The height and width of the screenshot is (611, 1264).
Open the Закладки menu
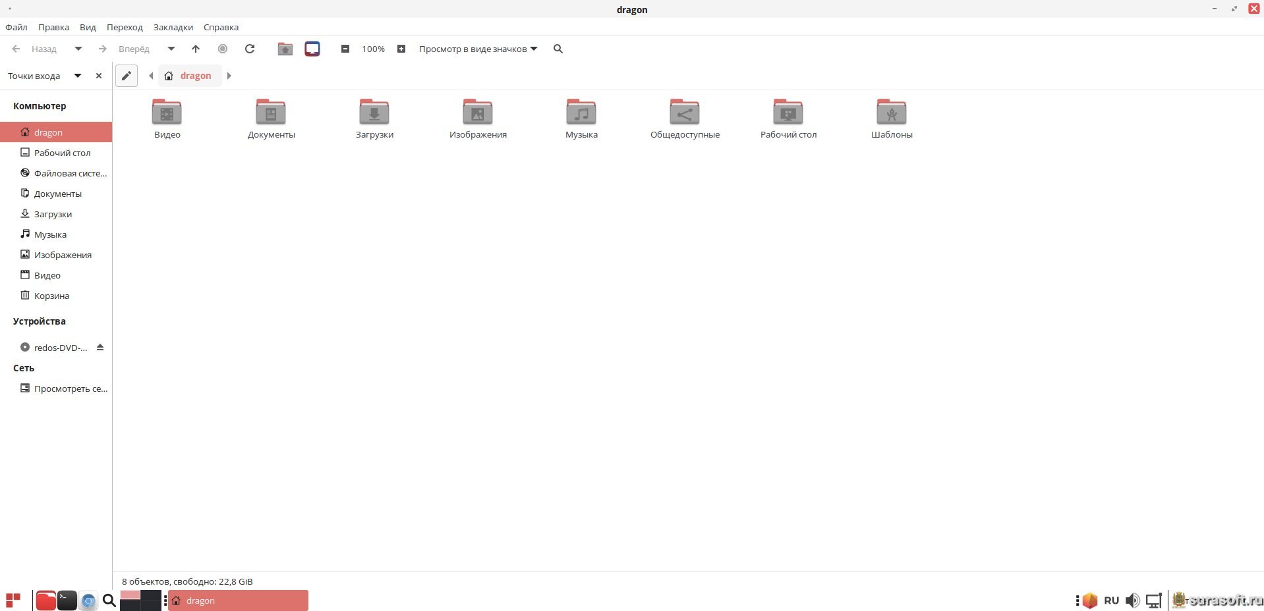pos(173,27)
